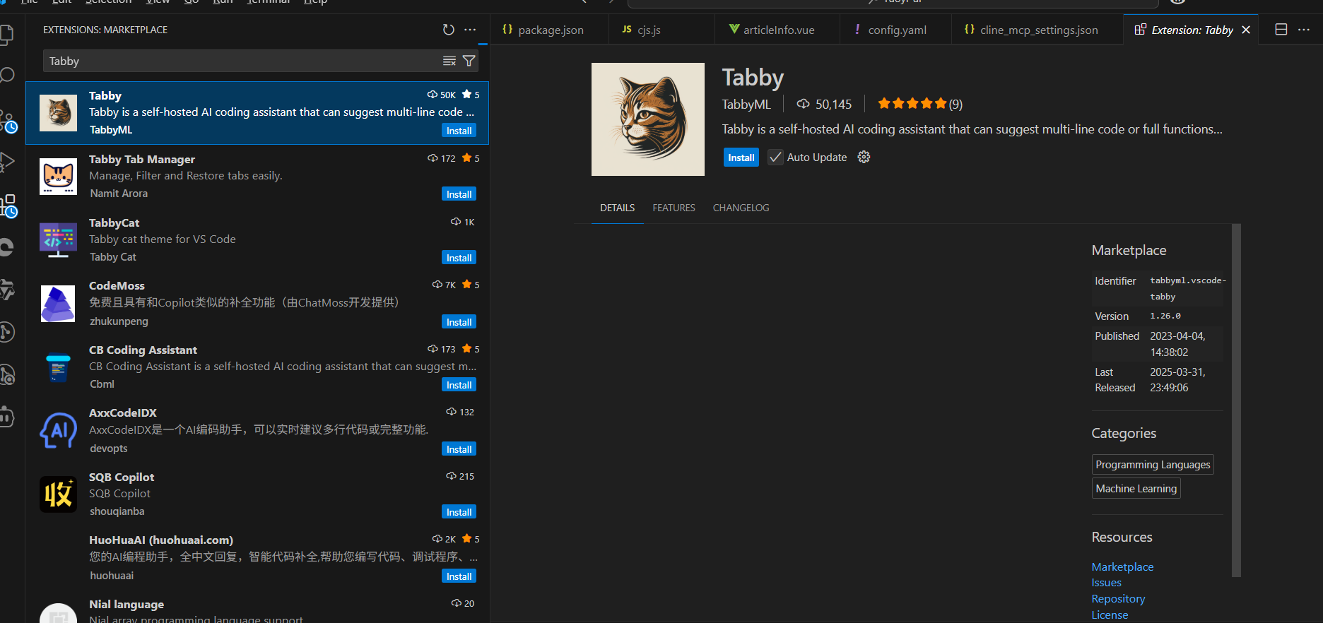Viewport: 1323px width, 623px height.
Task: Switch to the cline_mcp_settings.json tab
Action: point(1037,30)
